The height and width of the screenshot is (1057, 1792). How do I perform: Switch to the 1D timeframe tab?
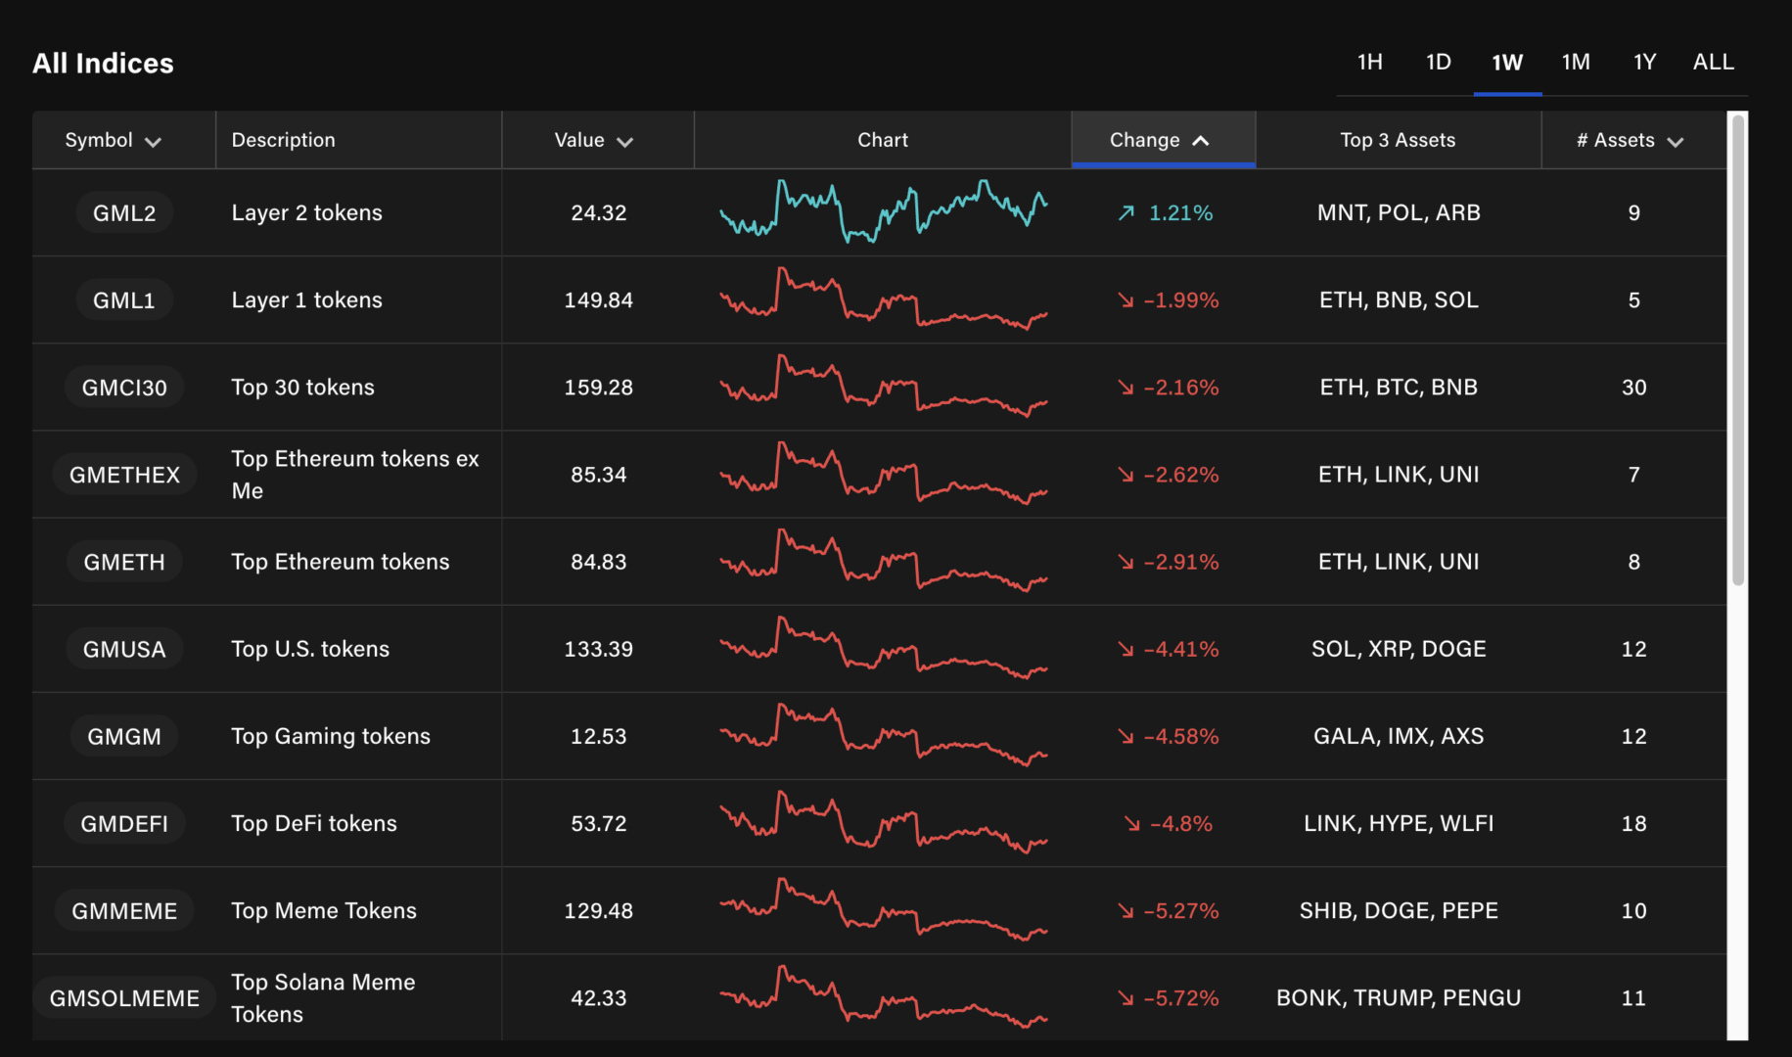tap(1438, 62)
